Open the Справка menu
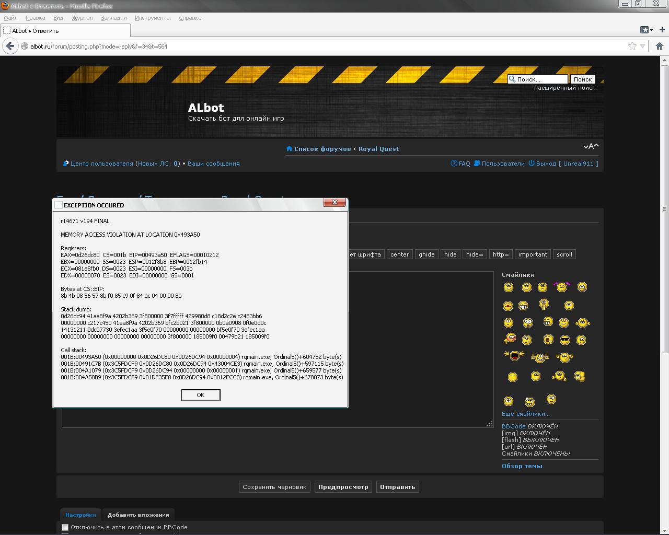 [x=190, y=18]
